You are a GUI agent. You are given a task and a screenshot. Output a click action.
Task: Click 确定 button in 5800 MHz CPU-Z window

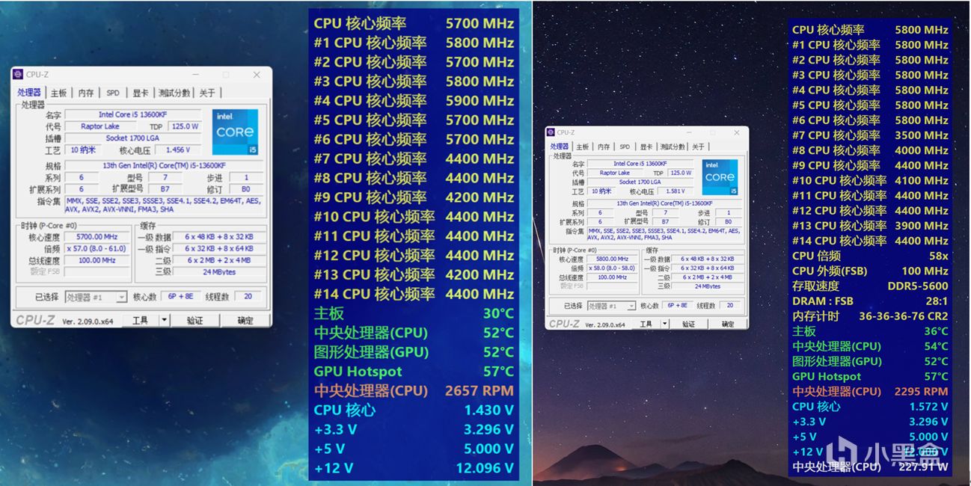click(728, 324)
